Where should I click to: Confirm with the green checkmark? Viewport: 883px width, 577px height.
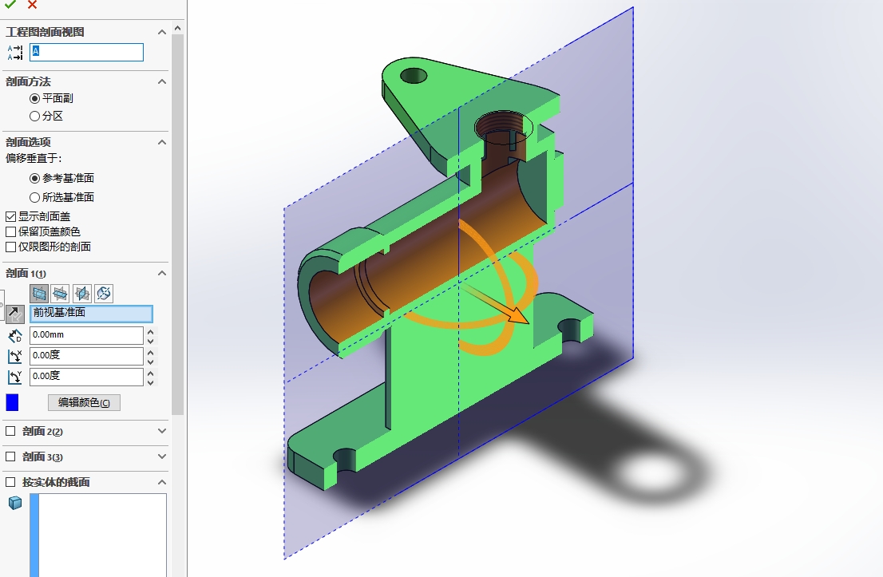coord(10,5)
